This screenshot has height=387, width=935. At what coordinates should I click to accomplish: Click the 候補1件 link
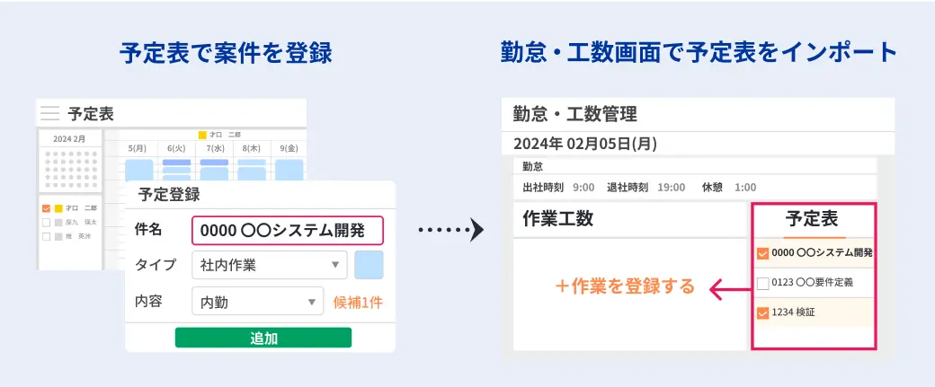point(357,303)
